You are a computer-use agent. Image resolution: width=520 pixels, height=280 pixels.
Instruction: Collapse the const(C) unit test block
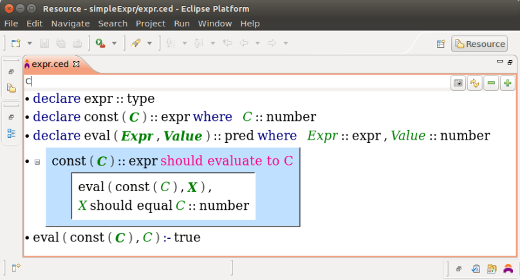click(37, 162)
